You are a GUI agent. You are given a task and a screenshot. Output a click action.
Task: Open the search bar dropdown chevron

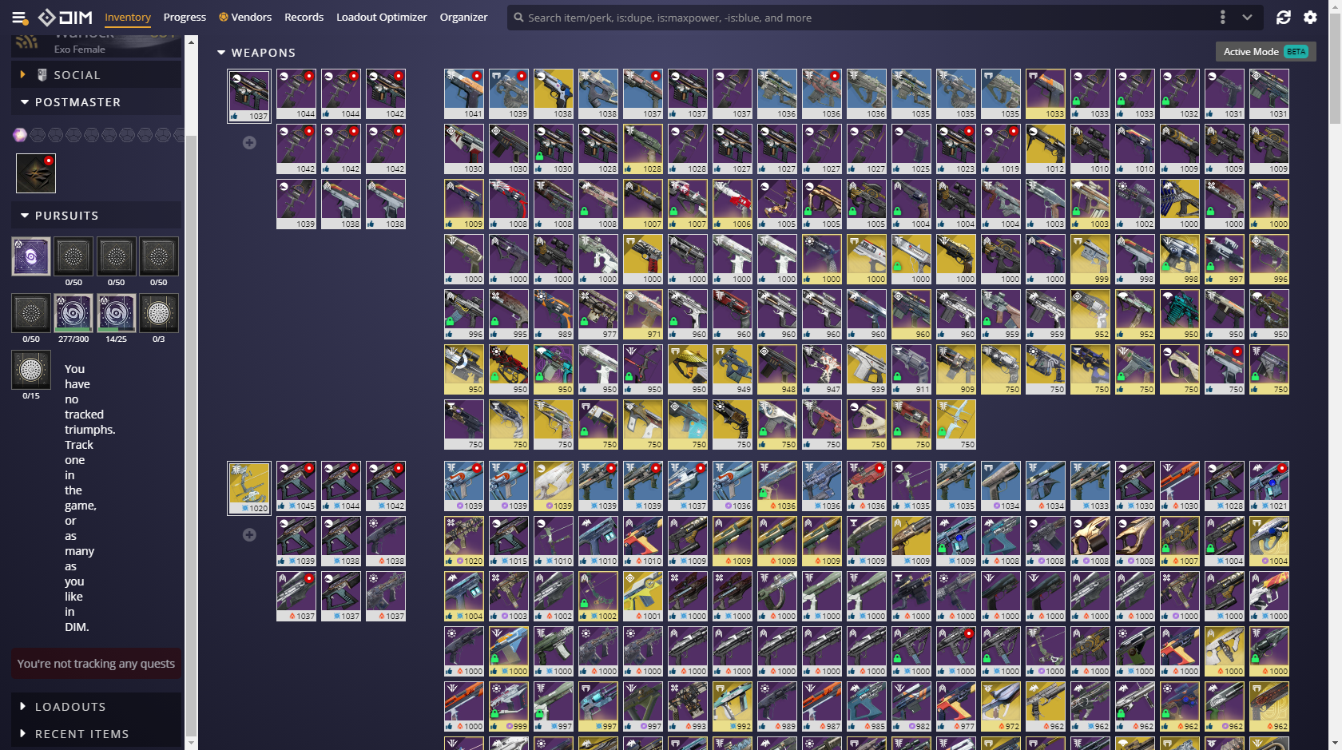(1247, 17)
